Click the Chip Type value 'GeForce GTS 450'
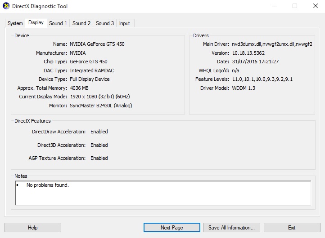 pos(89,62)
